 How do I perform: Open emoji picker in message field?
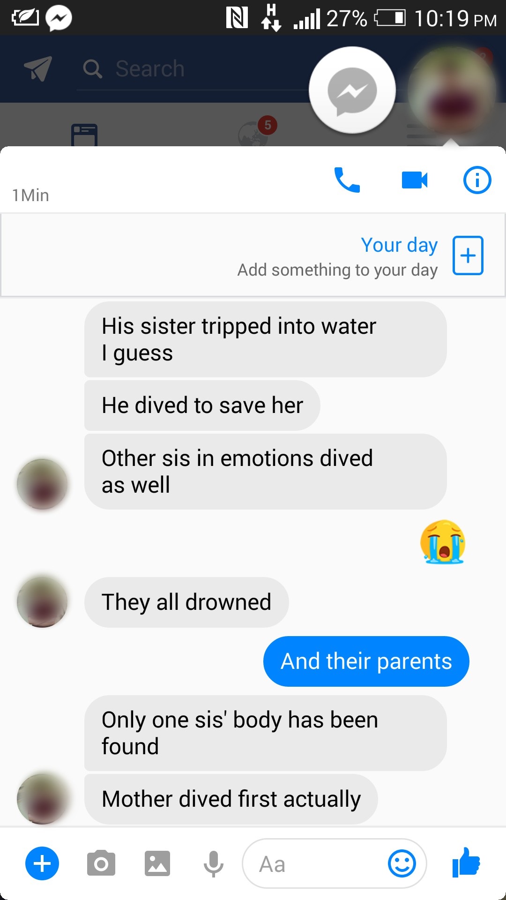pyautogui.click(x=402, y=863)
